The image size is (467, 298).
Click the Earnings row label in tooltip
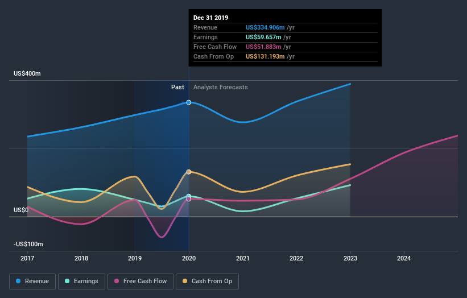click(x=205, y=37)
